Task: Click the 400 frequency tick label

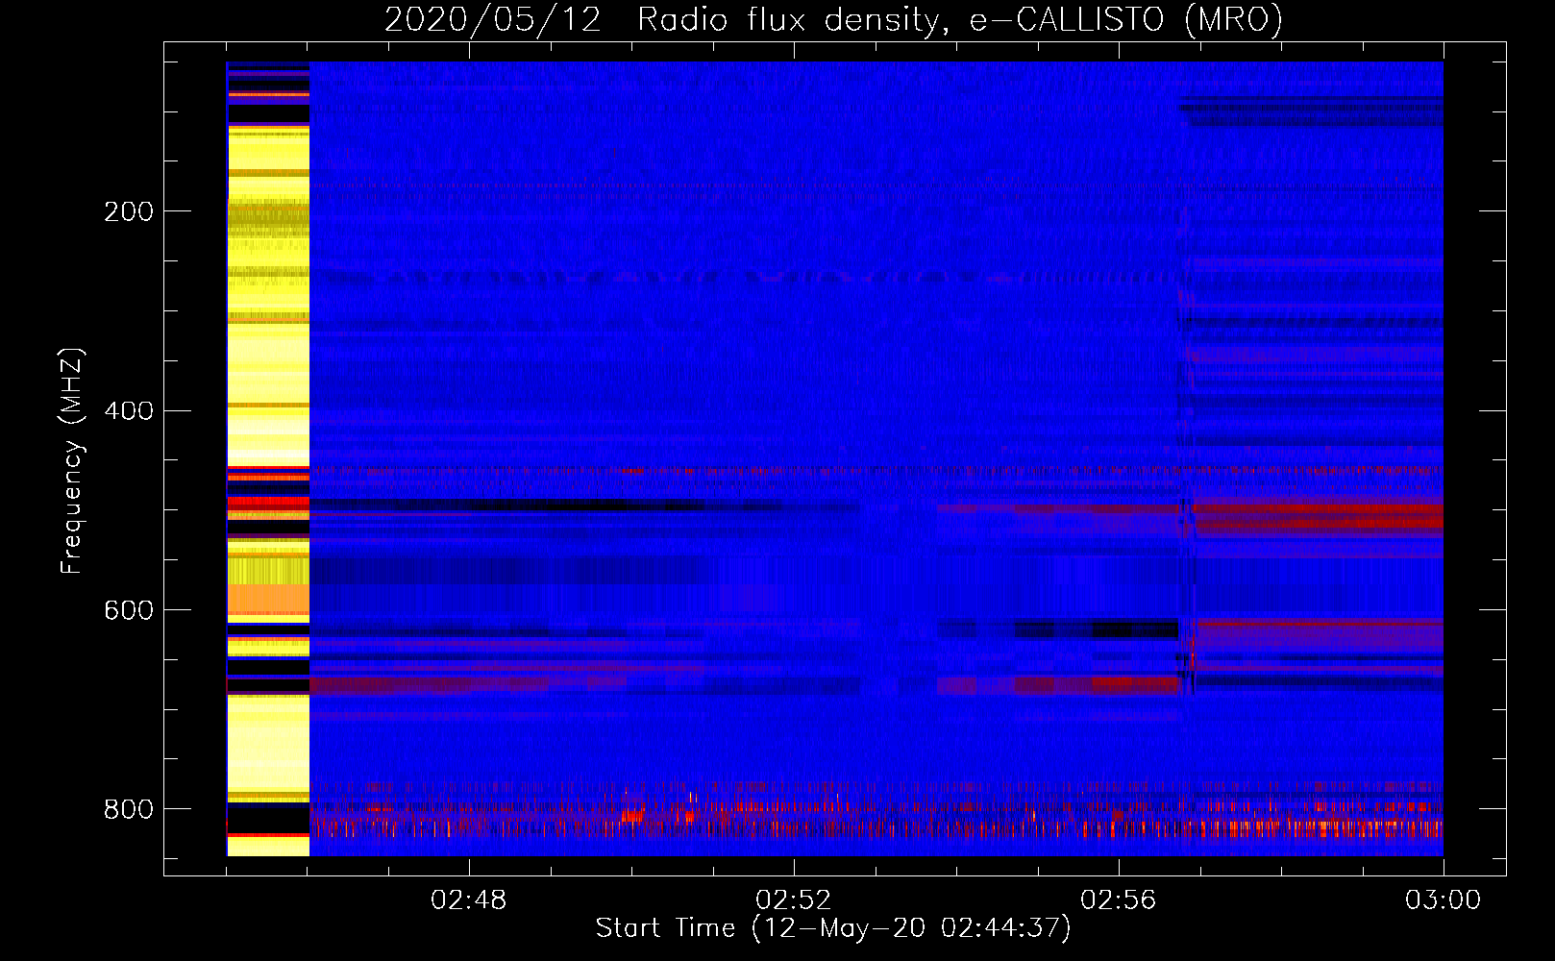Action: [129, 411]
